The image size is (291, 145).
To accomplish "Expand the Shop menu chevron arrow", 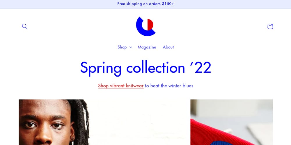I will (x=131, y=47).
